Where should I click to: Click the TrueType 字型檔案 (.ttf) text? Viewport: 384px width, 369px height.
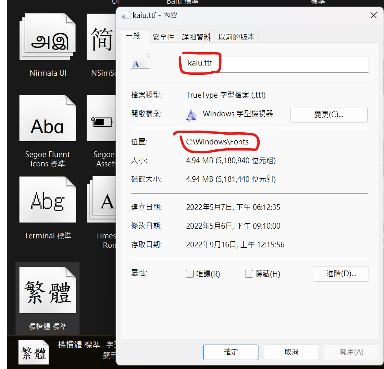coord(226,95)
